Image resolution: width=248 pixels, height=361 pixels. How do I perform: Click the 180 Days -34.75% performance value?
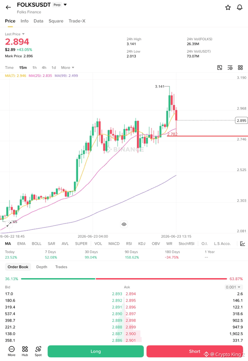(x=172, y=257)
